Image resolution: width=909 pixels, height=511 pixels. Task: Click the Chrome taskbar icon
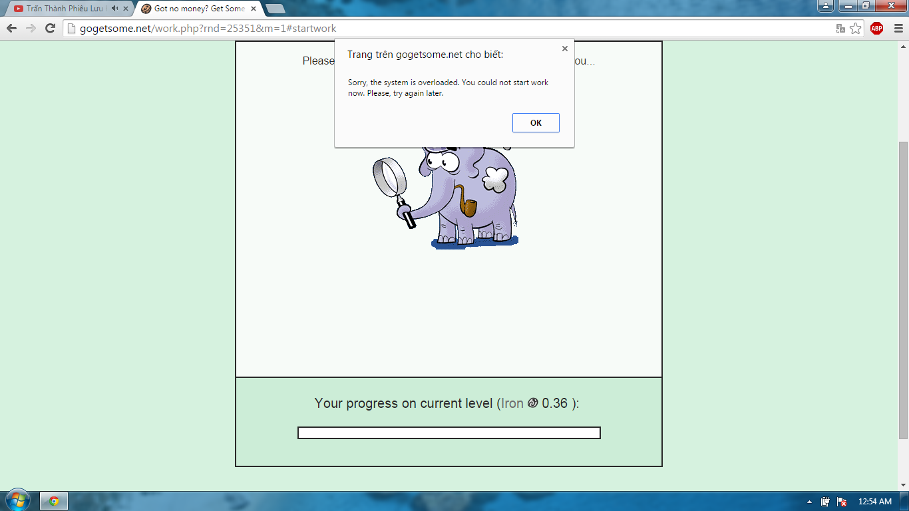[x=54, y=501]
